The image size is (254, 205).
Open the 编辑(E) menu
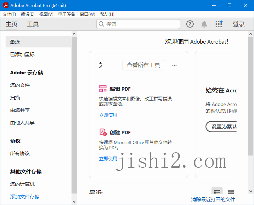[28, 14]
